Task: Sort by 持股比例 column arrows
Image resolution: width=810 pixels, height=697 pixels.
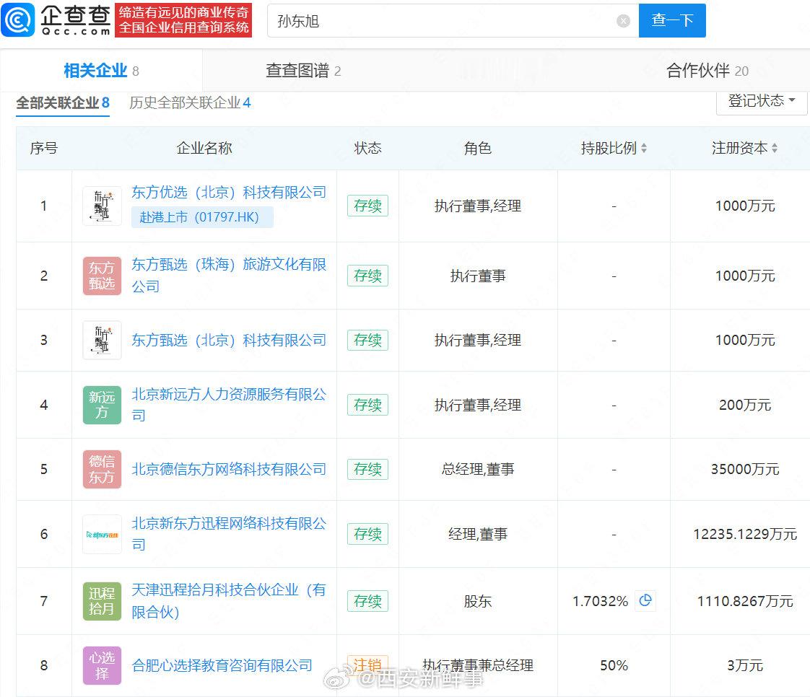Action: (644, 148)
